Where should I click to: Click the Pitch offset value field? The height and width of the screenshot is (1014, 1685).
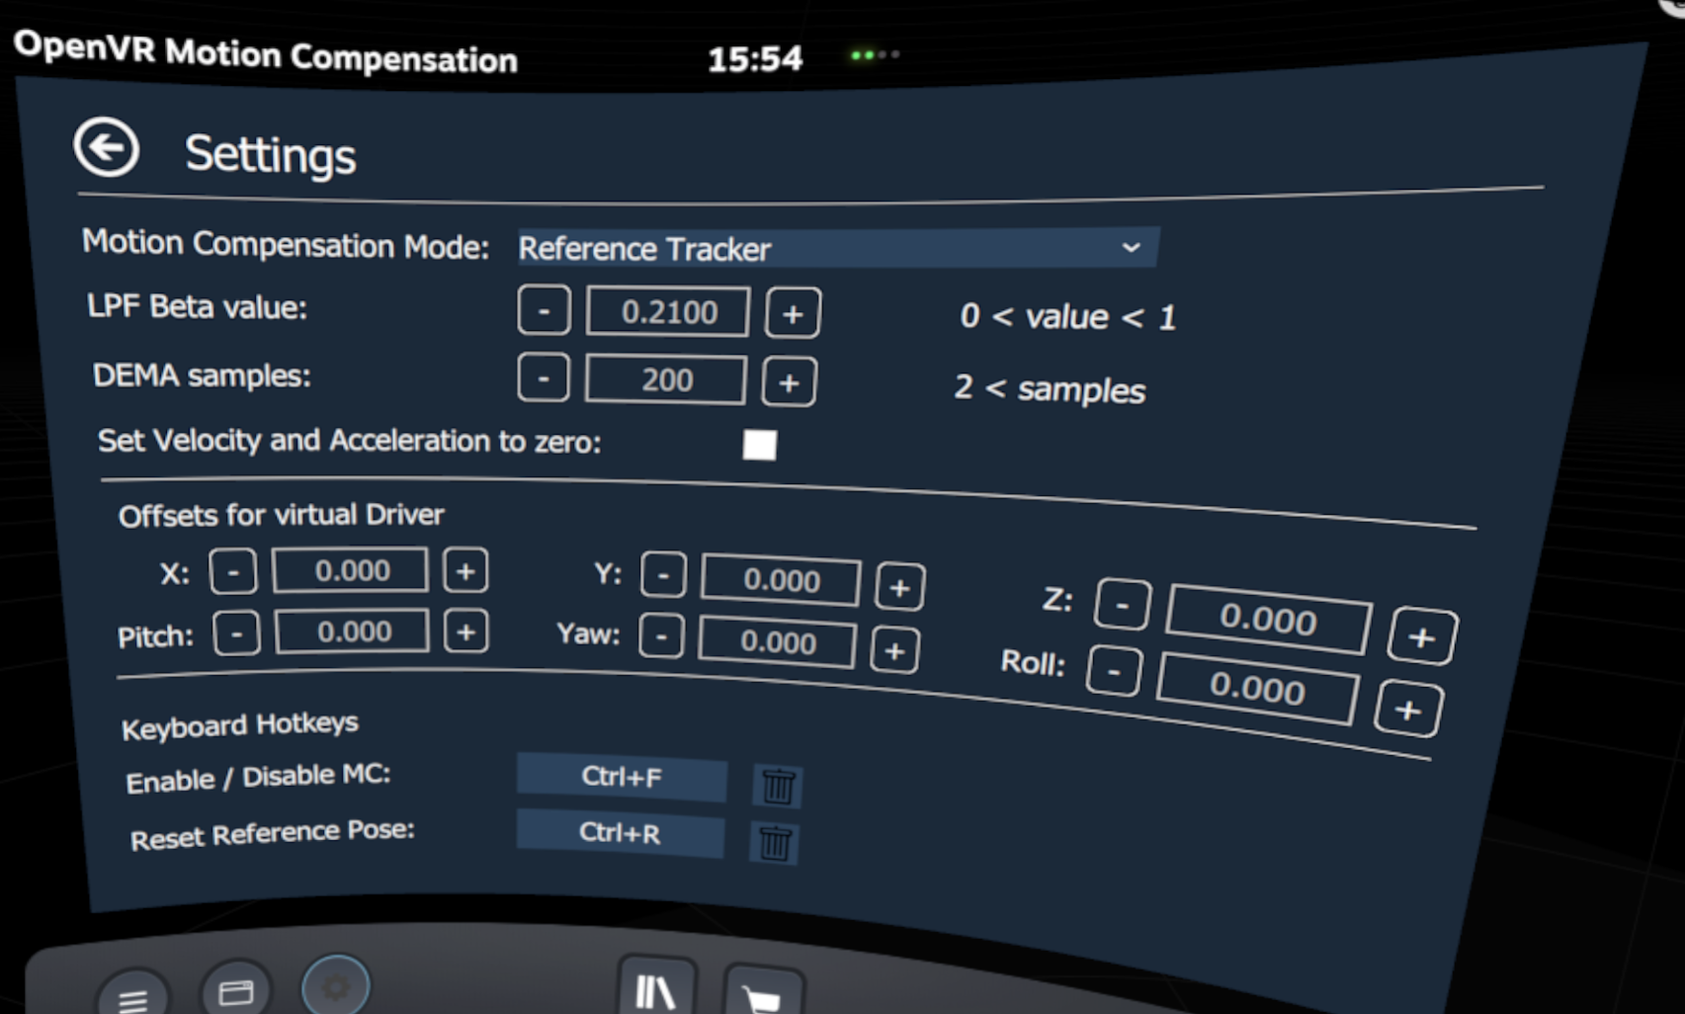tap(353, 632)
